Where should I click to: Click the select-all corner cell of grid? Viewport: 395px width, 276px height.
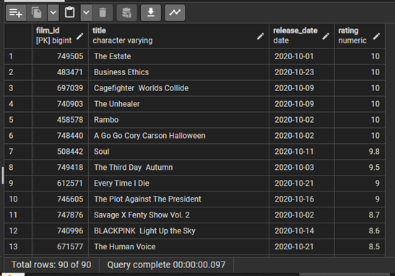pos(18,35)
